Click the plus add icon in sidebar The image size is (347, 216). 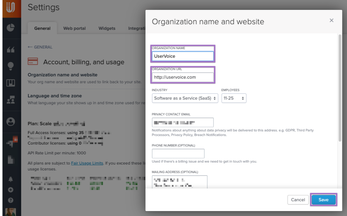10,190
